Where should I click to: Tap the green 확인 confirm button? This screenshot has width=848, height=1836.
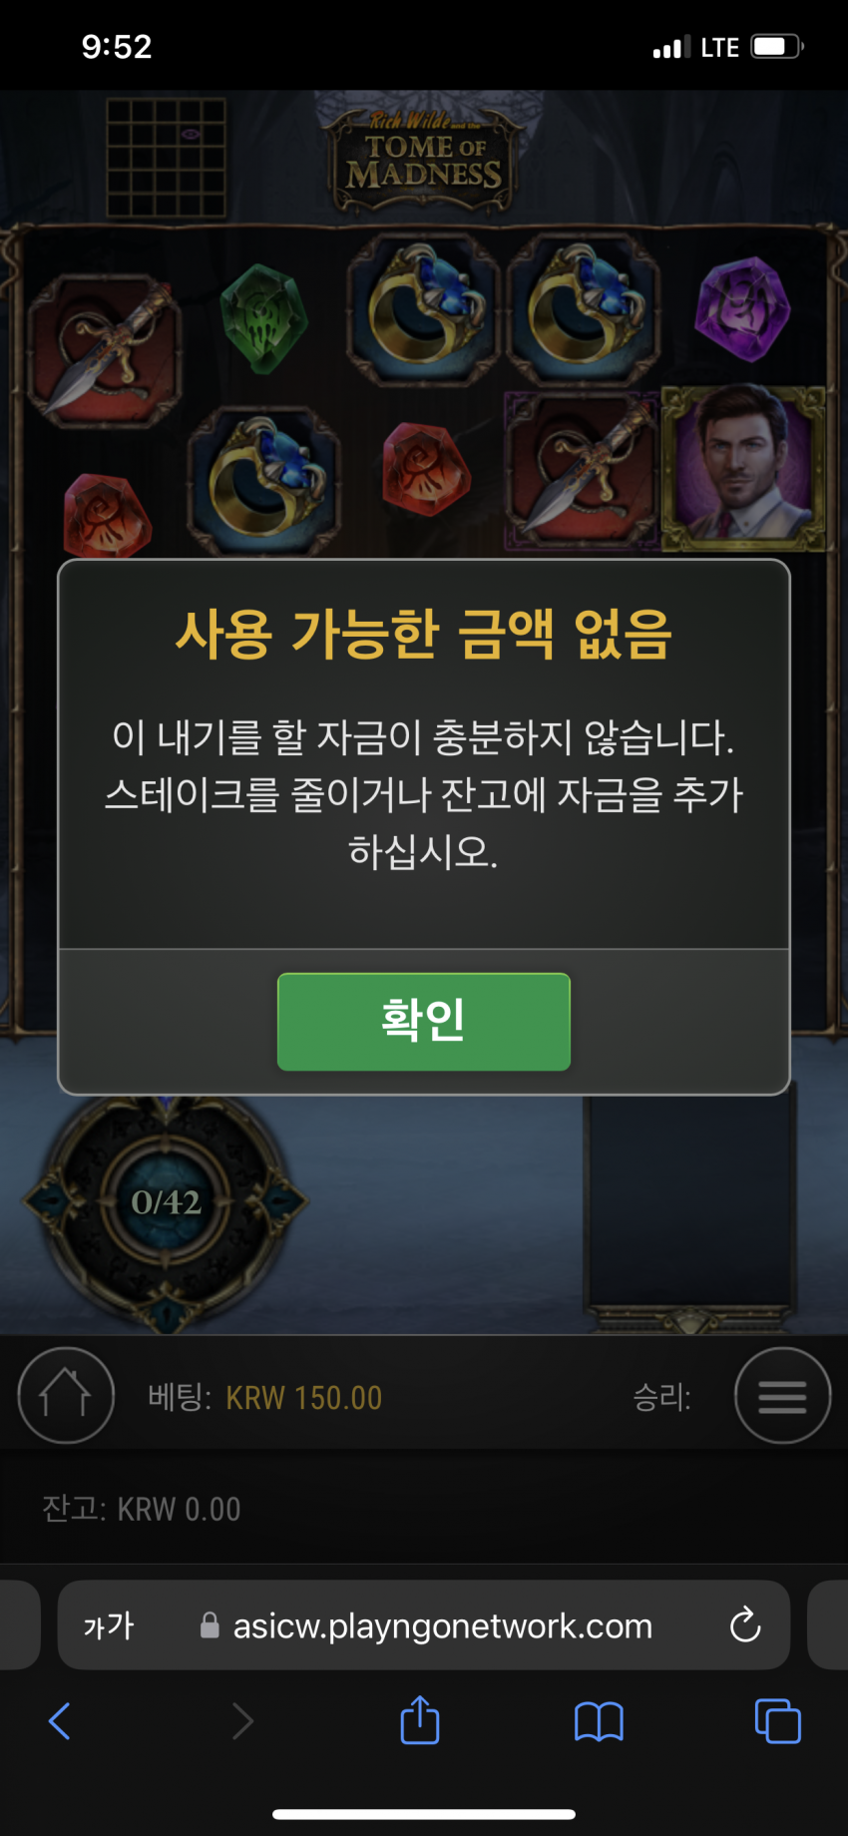(x=424, y=1022)
